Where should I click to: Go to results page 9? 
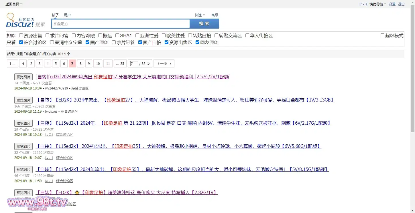89,63
